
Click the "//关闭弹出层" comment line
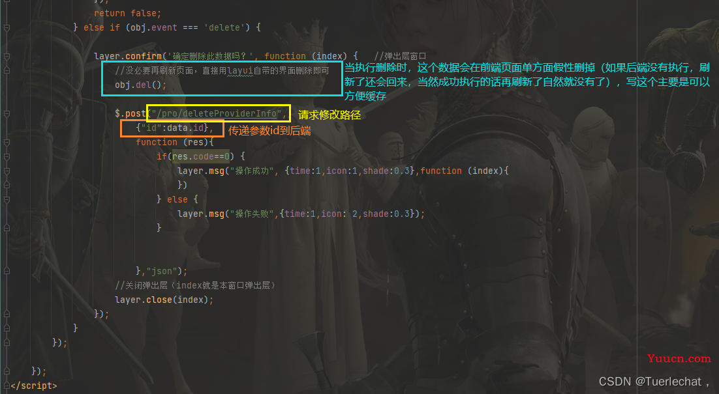point(195,285)
